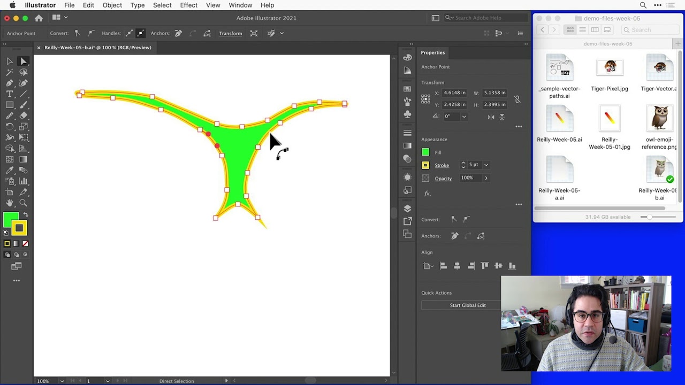The image size is (685, 385).
Task: Switch to the Properties tab
Action: [x=432, y=52]
